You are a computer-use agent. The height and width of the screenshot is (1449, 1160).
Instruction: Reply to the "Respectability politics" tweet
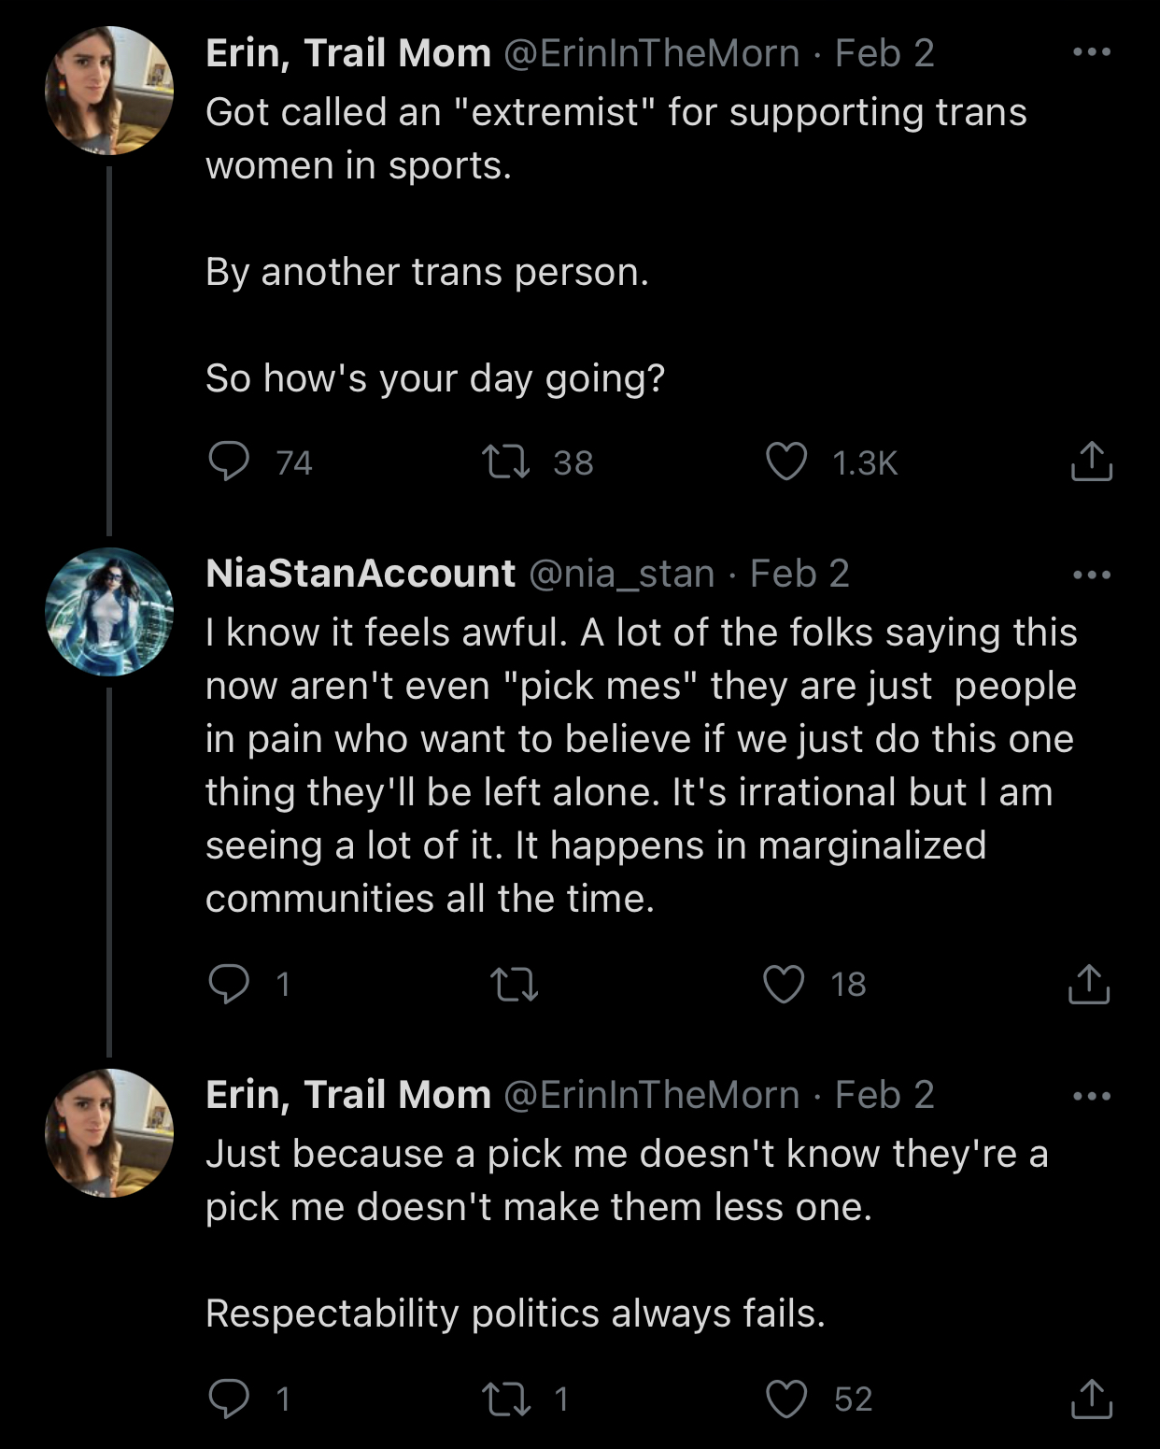click(229, 1398)
